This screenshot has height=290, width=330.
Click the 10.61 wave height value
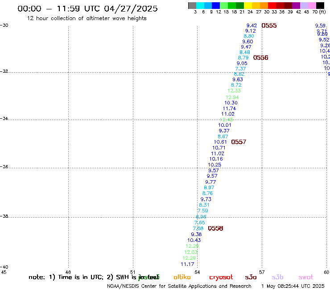click(x=220, y=142)
